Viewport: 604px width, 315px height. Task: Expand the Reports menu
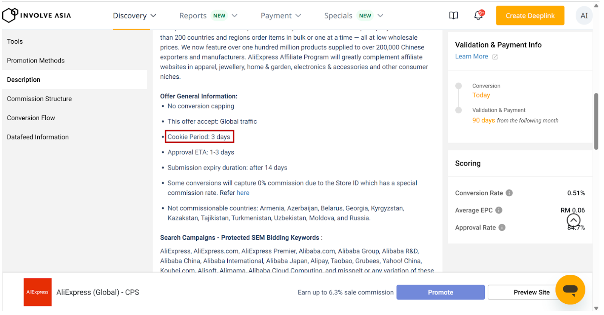point(208,16)
